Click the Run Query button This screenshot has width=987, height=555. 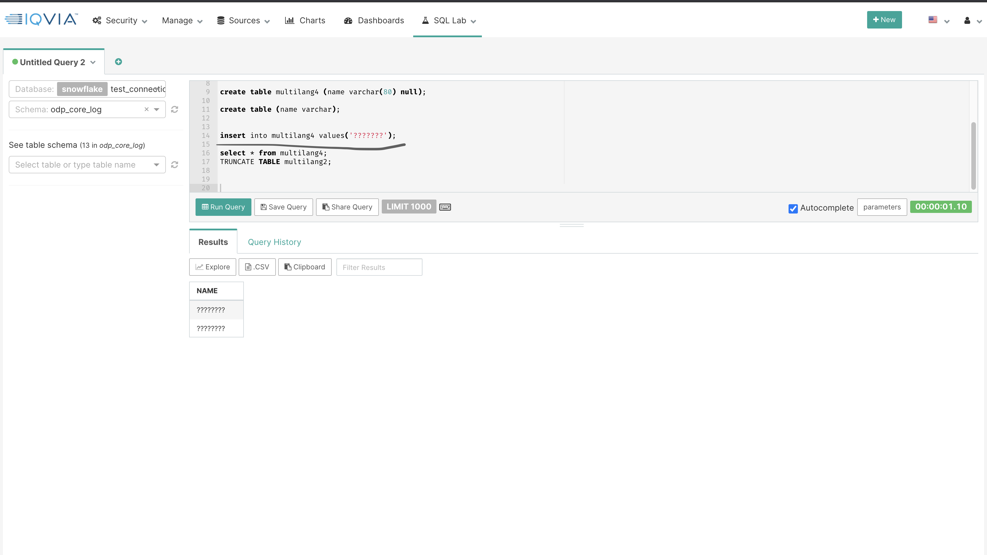(x=223, y=207)
